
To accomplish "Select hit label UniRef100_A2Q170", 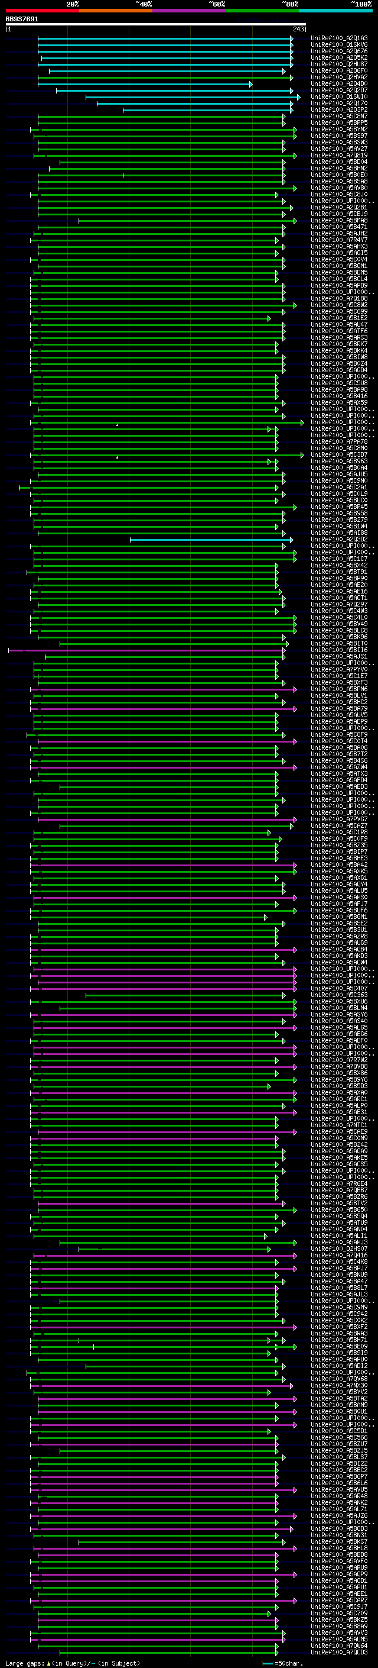I will coord(339,104).
